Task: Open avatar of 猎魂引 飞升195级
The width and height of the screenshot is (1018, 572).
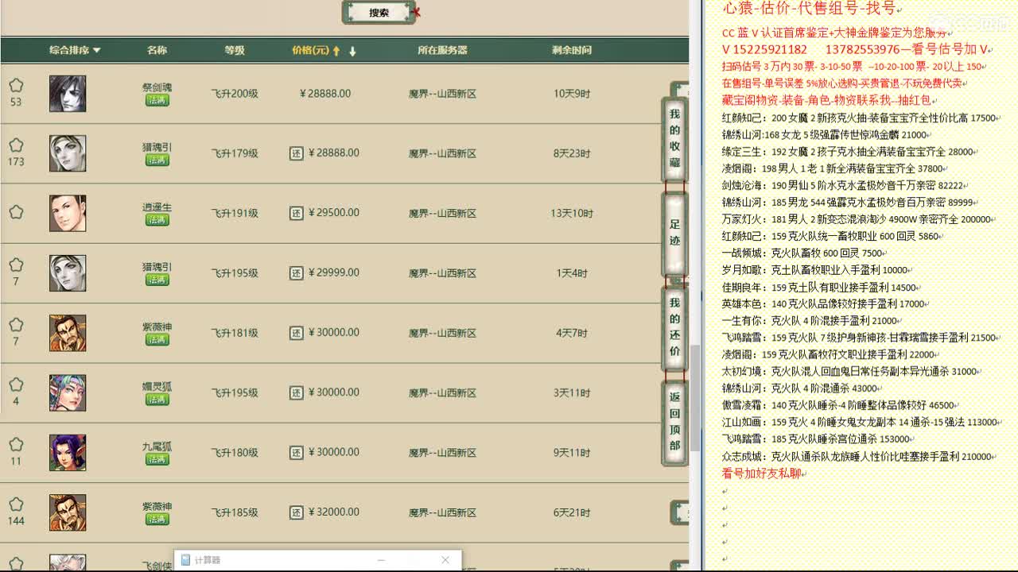Action: tap(68, 273)
